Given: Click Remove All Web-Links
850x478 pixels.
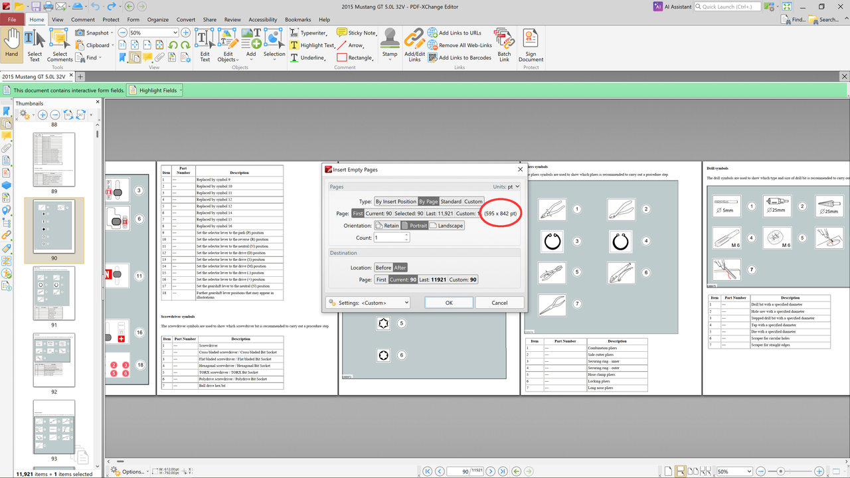Looking at the screenshot, I should pyautogui.click(x=460, y=45).
